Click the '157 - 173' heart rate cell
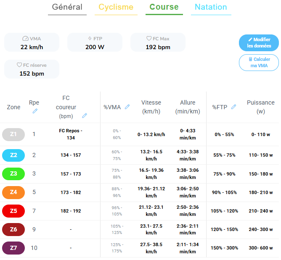Viewport: 281px width, 260px height. coord(71,174)
